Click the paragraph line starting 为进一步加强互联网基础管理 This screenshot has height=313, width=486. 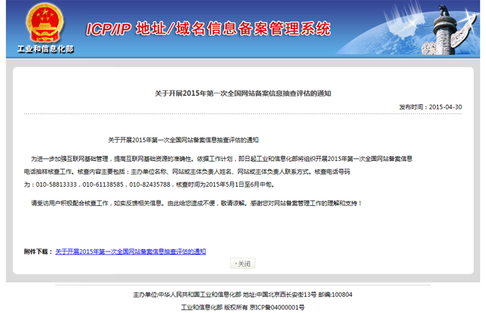click(x=222, y=159)
